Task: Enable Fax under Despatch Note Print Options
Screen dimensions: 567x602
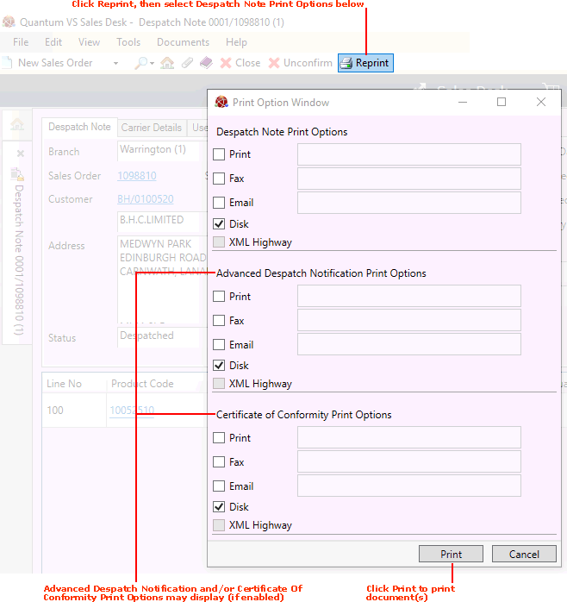Action: point(219,179)
